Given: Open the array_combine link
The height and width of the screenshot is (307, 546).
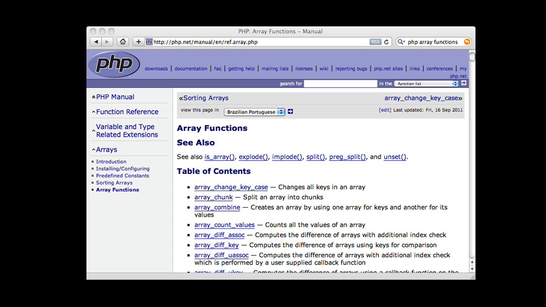Looking at the screenshot, I should pyautogui.click(x=217, y=207).
